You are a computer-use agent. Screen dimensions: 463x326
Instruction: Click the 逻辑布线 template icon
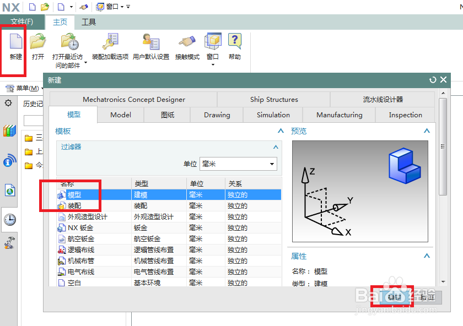tap(61, 250)
